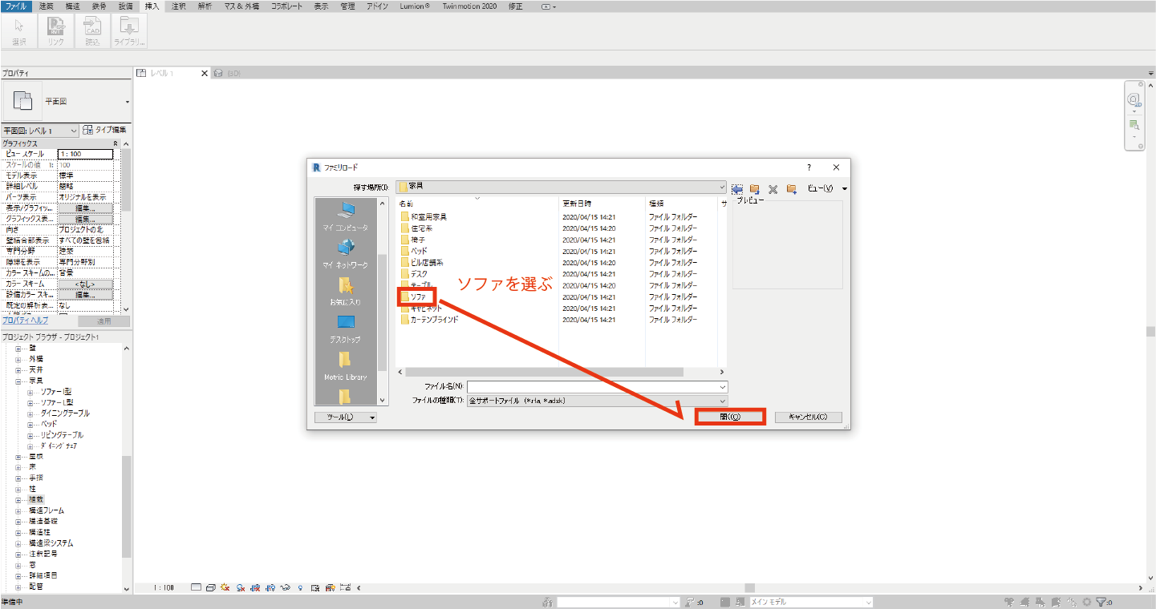Open the ファイル menu
This screenshot has width=1156, height=609.
tap(18, 6)
